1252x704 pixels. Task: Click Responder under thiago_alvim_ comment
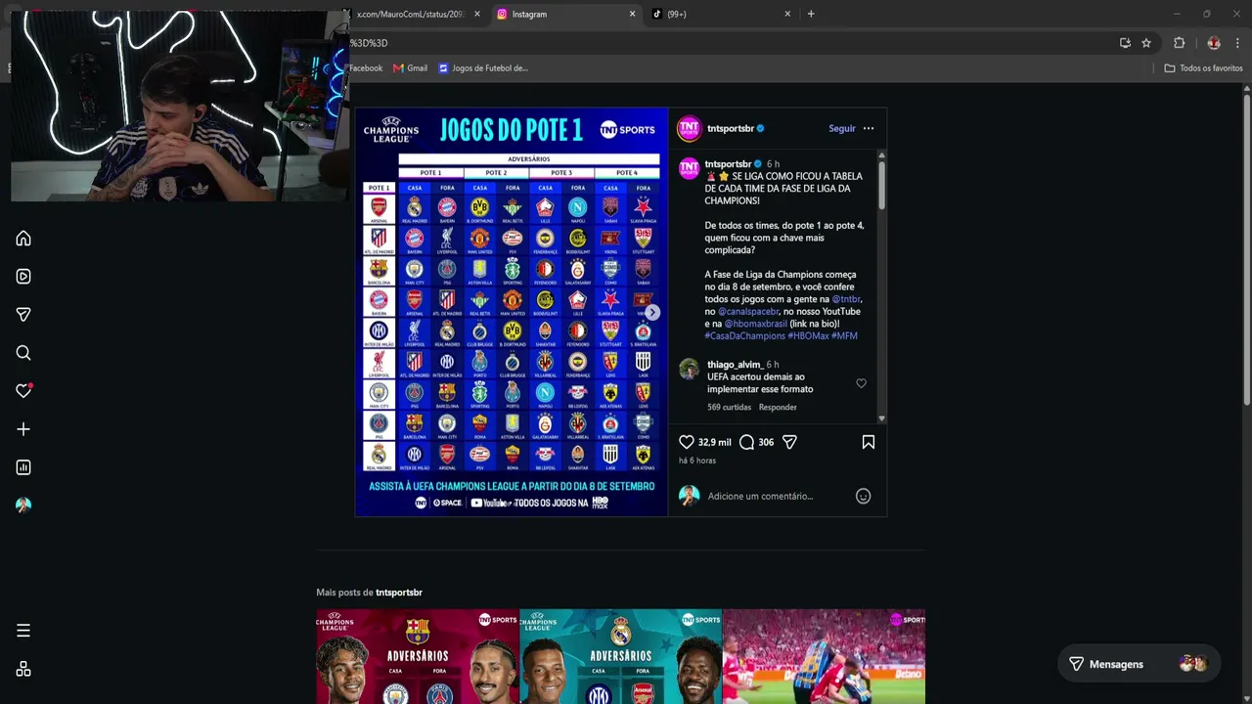point(778,407)
